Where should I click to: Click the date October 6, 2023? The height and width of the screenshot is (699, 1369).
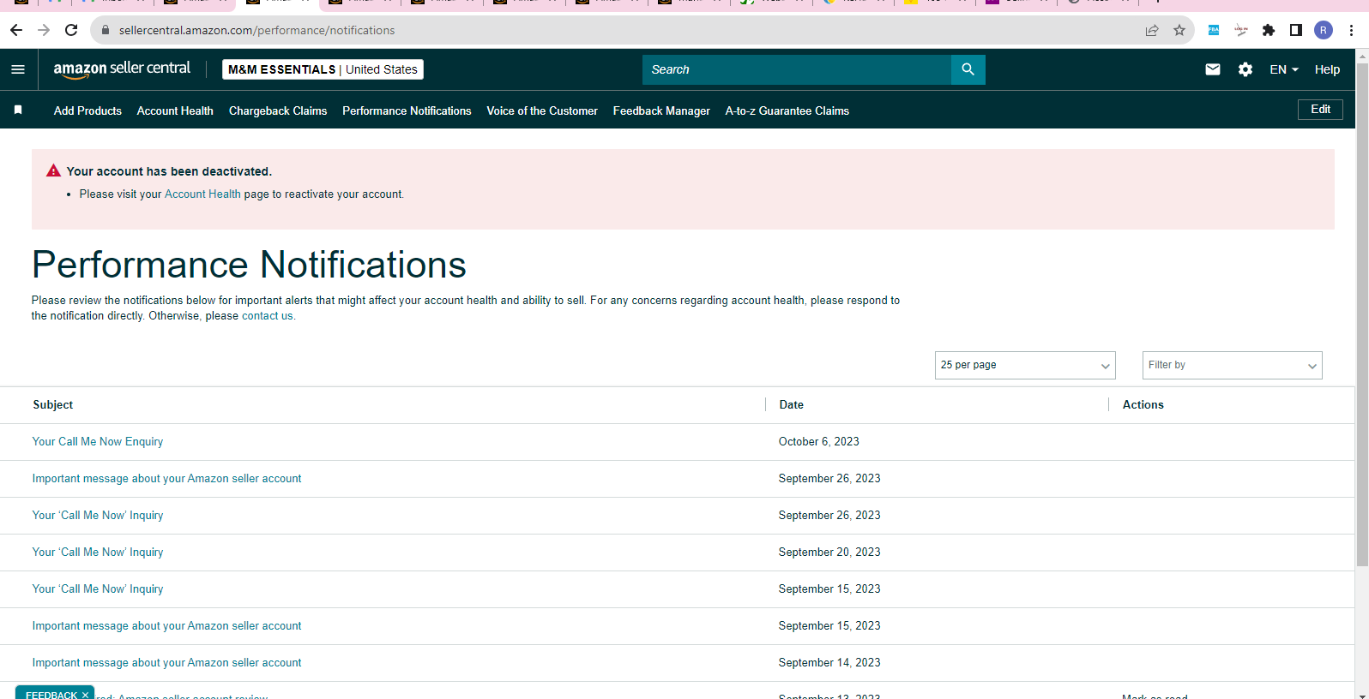click(x=819, y=442)
